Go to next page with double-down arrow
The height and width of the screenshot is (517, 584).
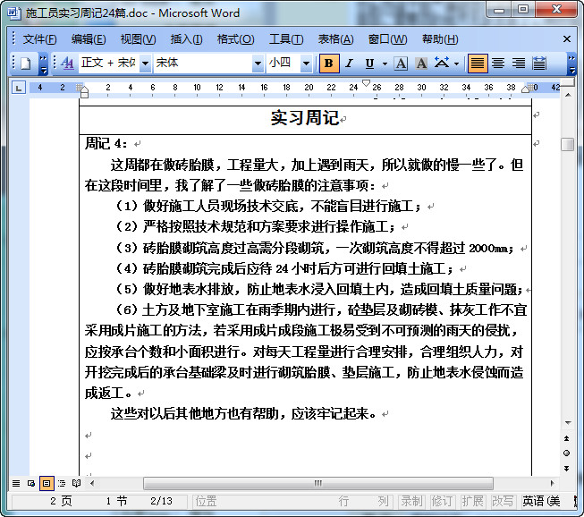point(566,468)
